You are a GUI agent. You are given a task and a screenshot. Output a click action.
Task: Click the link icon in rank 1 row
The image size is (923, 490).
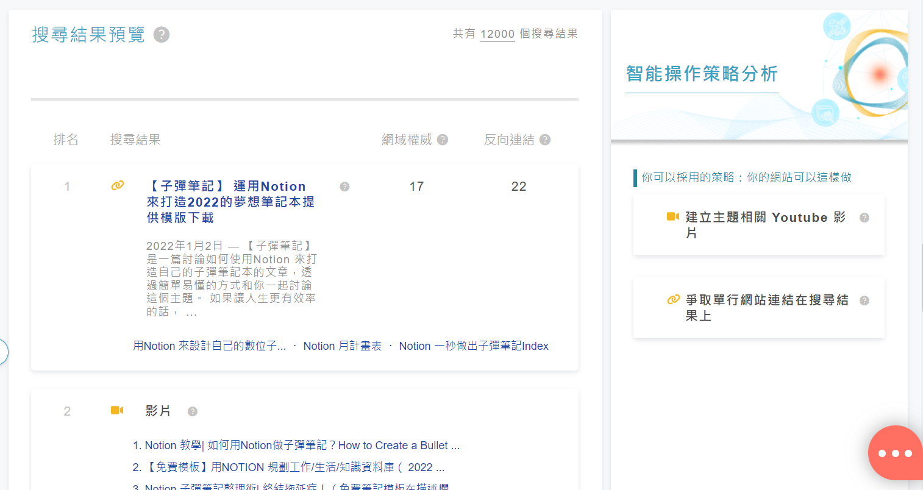tap(118, 185)
